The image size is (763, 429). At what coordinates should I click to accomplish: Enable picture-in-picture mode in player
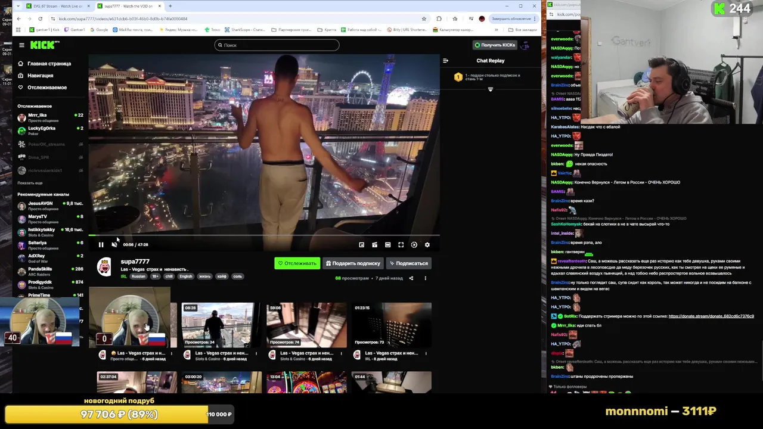(x=361, y=245)
